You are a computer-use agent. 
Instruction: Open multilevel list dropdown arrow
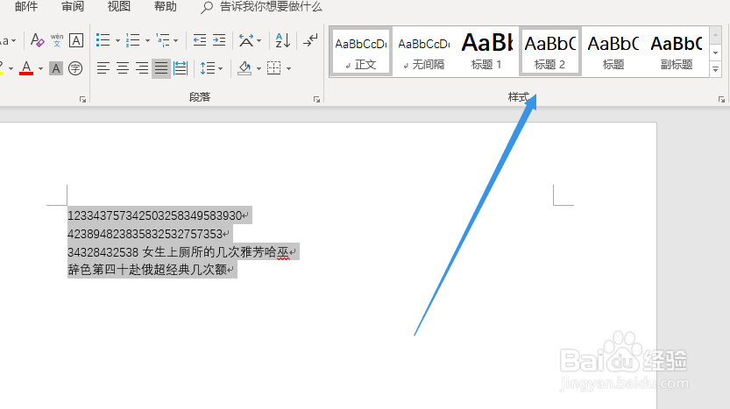click(x=175, y=41)
